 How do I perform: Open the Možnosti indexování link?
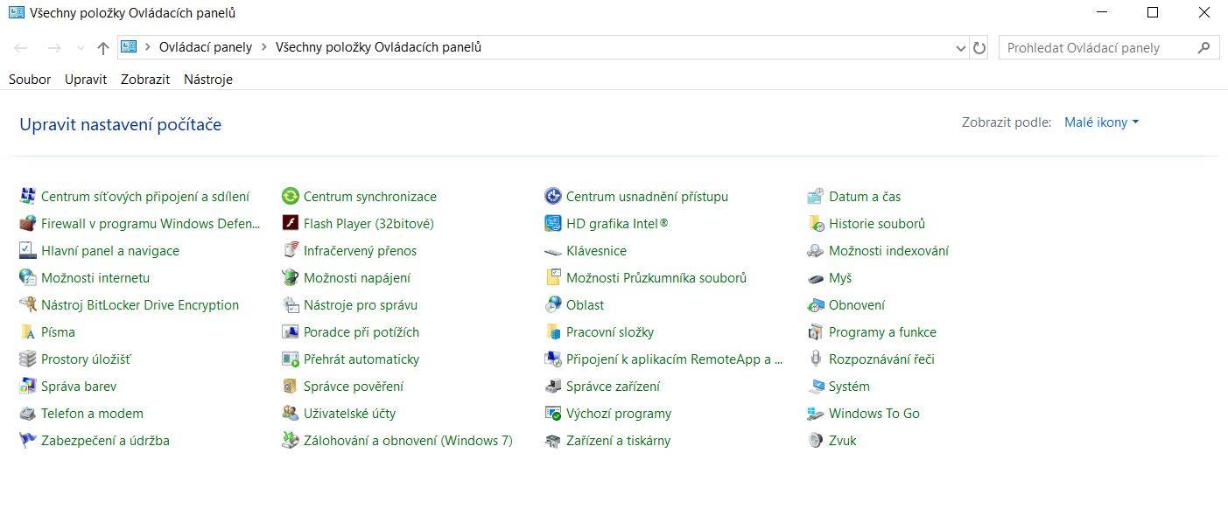[x=888, y=251]
